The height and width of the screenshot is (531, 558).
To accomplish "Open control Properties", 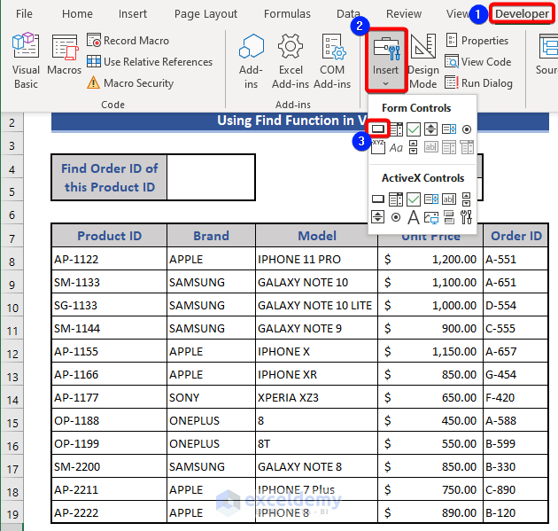I will [477, 40].
